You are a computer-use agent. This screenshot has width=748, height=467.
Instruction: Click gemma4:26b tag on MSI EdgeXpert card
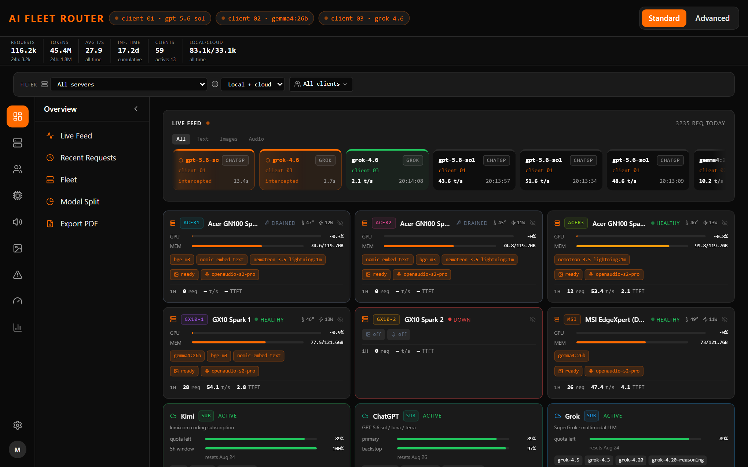point(572,356)
